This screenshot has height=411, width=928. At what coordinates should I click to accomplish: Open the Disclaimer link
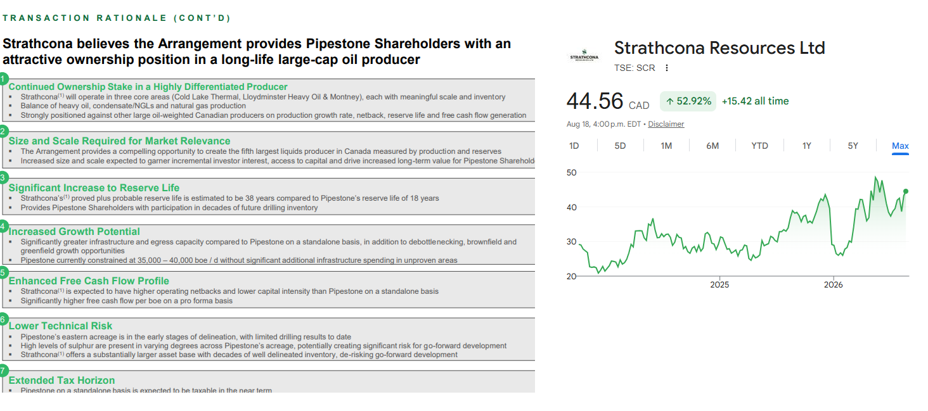(666, 124)
